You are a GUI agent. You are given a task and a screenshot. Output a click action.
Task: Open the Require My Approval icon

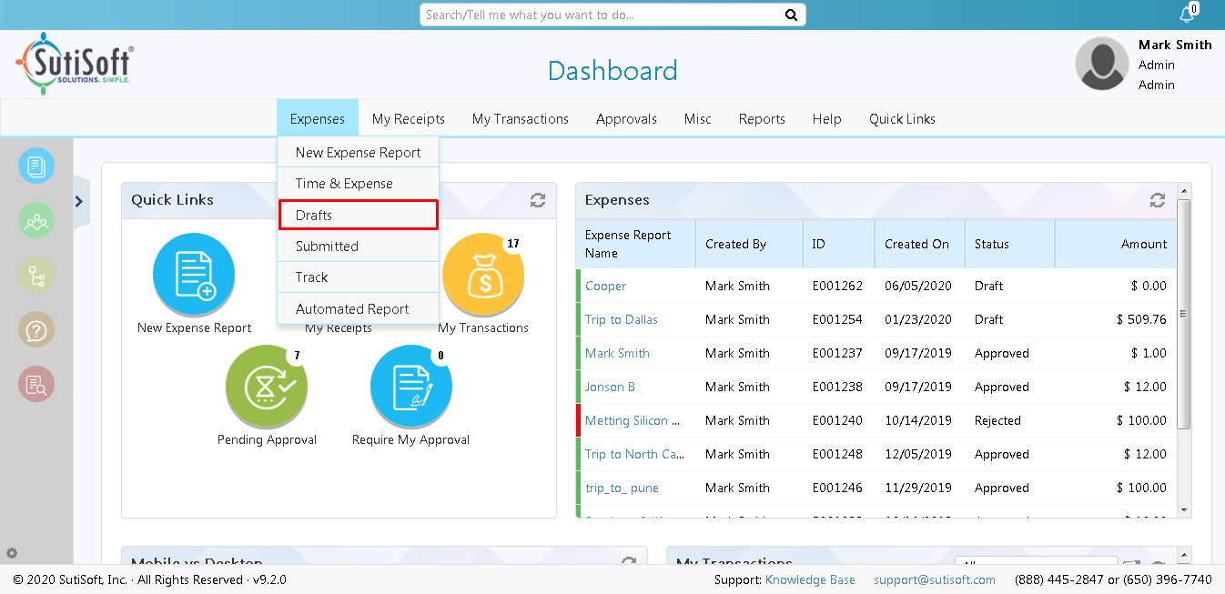410,386
